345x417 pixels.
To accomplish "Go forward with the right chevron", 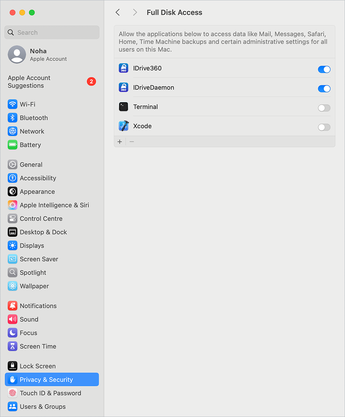I will pyautogui.click(x=135, y=12).
